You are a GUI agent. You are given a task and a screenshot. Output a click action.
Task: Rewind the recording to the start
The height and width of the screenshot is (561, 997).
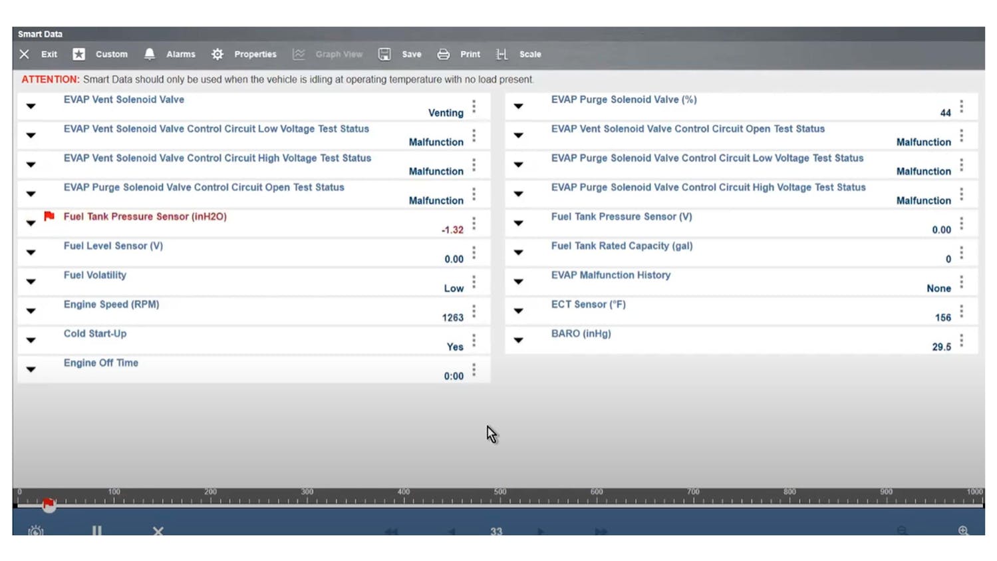coord(391,532)
